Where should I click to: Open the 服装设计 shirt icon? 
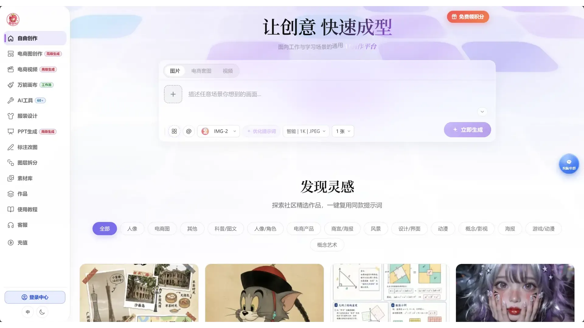point(11,116)
